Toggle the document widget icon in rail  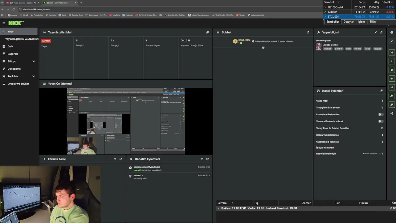[392, 70]
